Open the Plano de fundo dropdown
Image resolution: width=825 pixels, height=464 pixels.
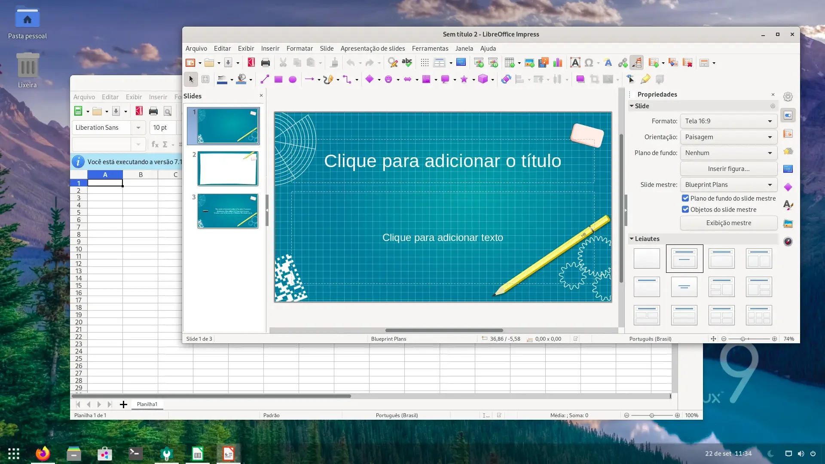click(729, 153)
